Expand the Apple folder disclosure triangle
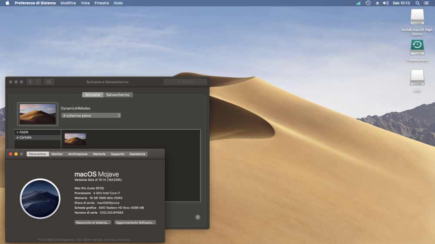Viewport: 435px width, 244px height. 17,132
